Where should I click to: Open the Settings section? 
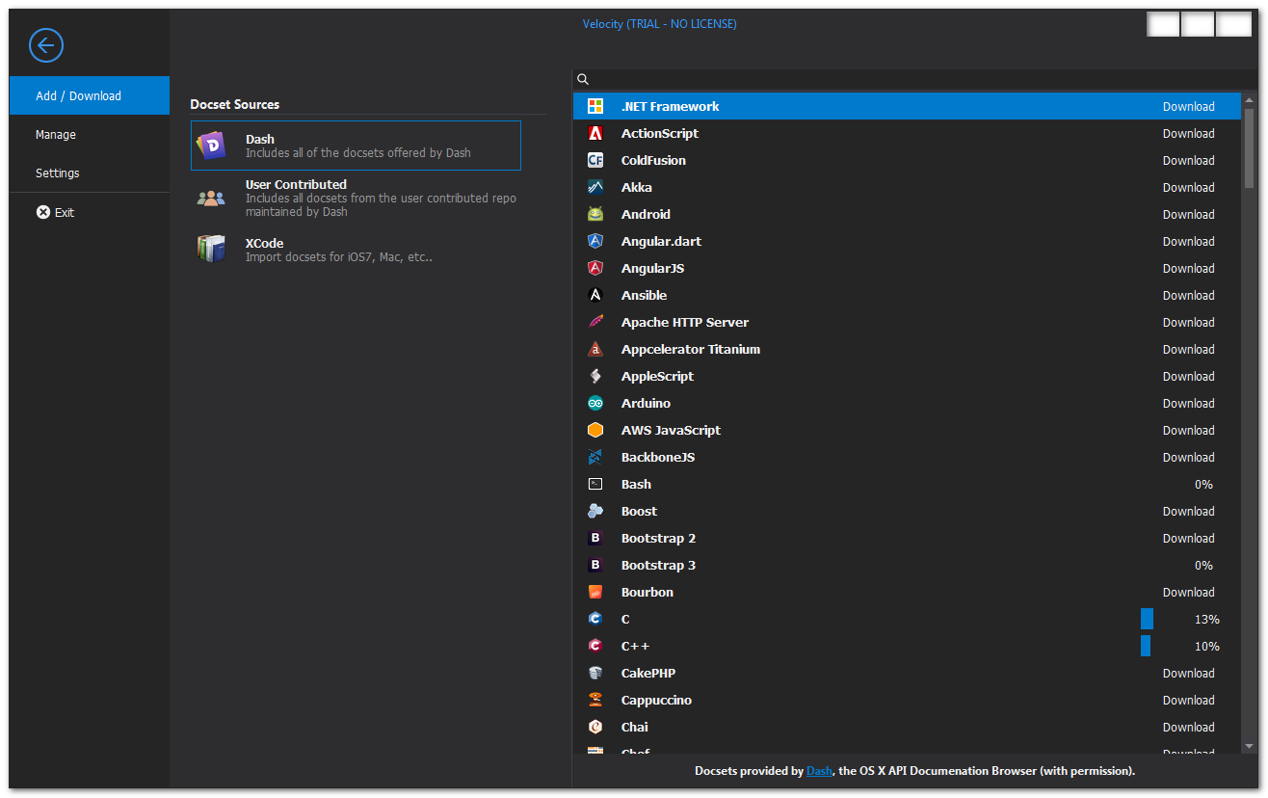90,173
